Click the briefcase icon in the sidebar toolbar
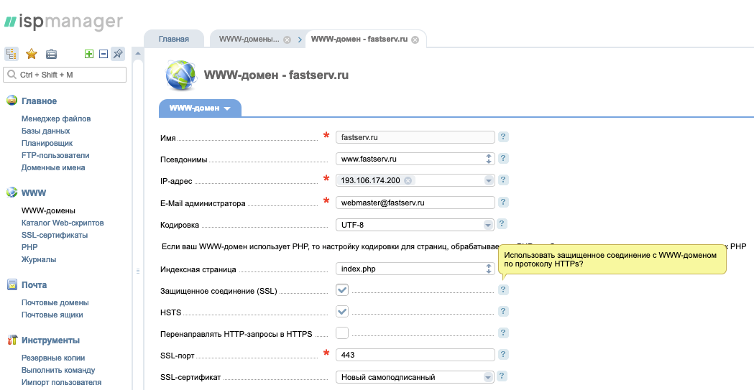This screenshot has width=754, height=390. click(51, 54)
